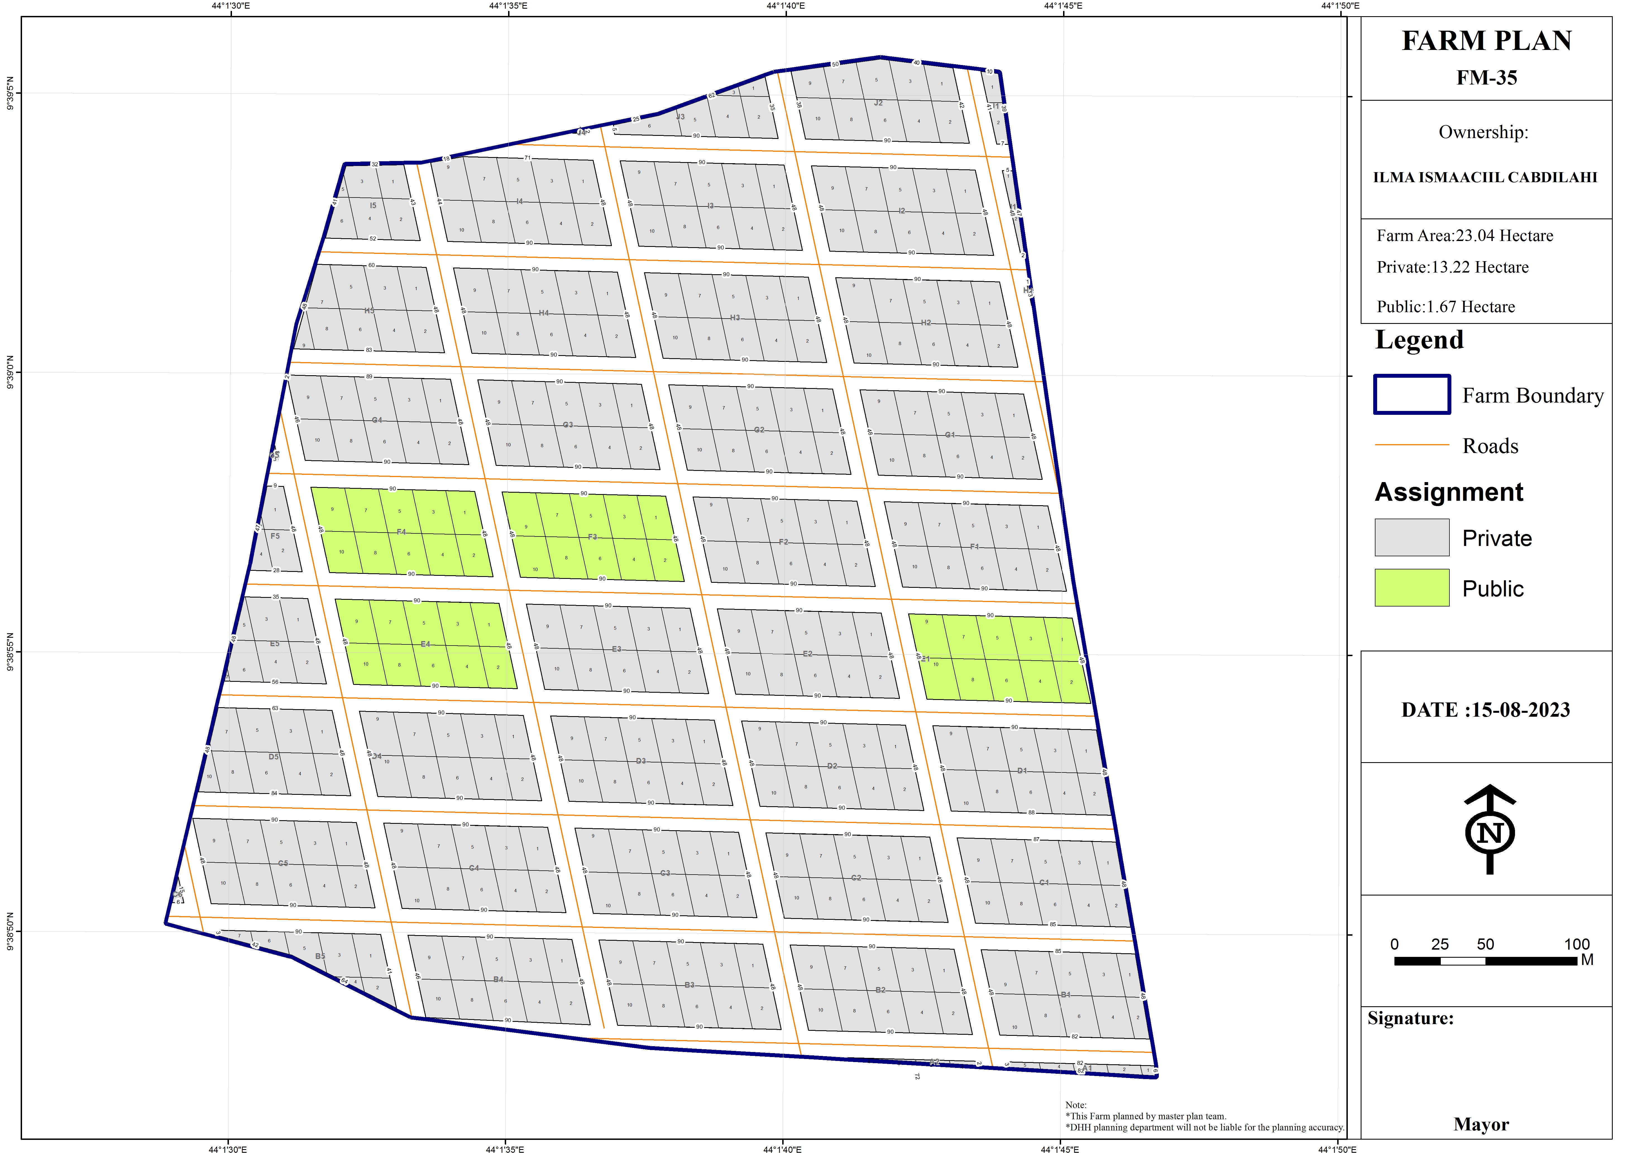Select green public block E4
Image resolution: width=1632 pixels, height=1153 pixels.
pyautogui.click(x=426, y=644)
